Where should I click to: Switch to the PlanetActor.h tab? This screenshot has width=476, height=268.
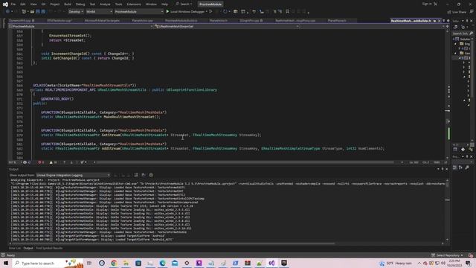(x=218, y=21)
